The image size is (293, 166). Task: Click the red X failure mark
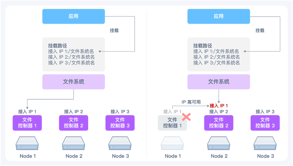coord(186,117)
